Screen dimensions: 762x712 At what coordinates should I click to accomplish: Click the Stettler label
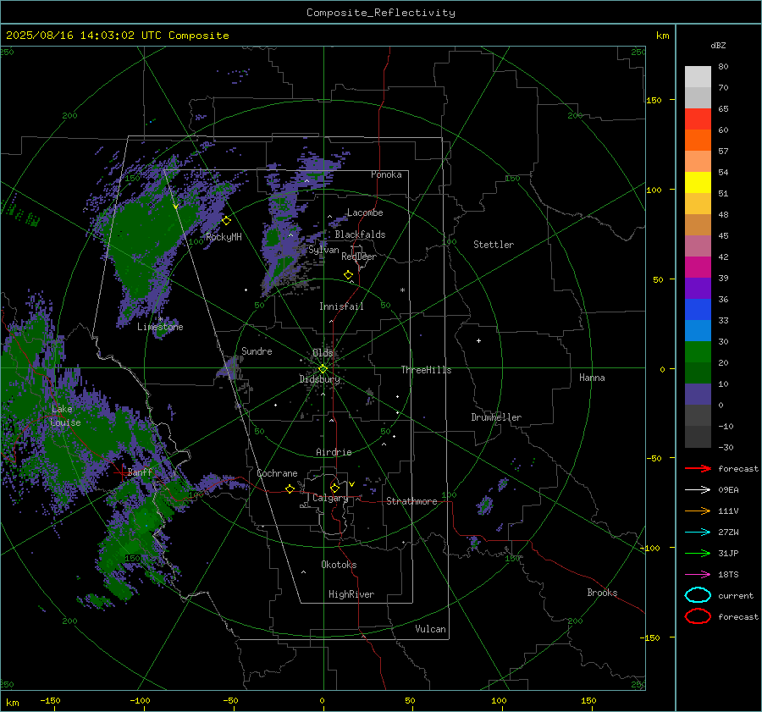(x=494, y=245)
